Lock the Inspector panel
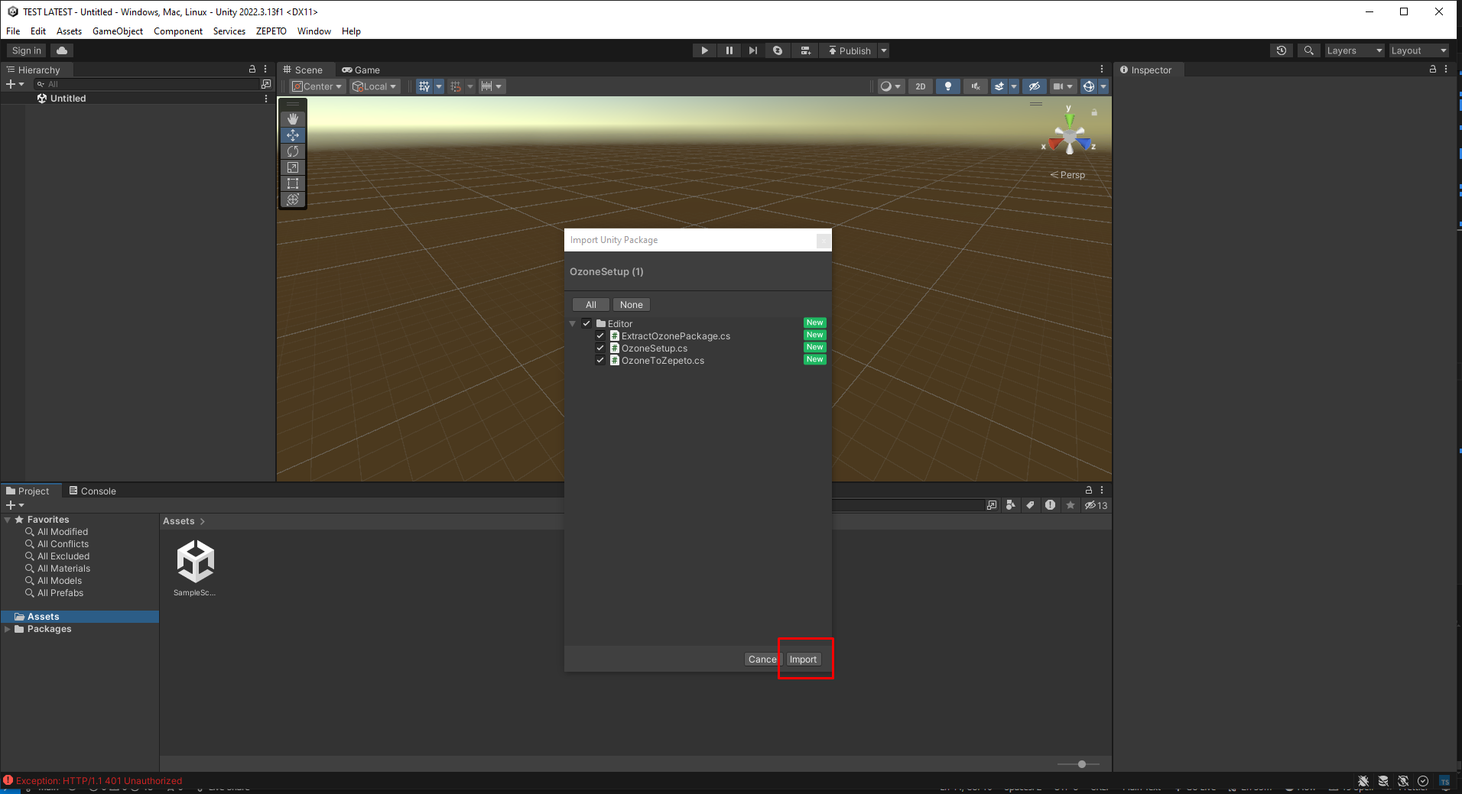This screenshot has width=1462, height=794. point(1433,69)
